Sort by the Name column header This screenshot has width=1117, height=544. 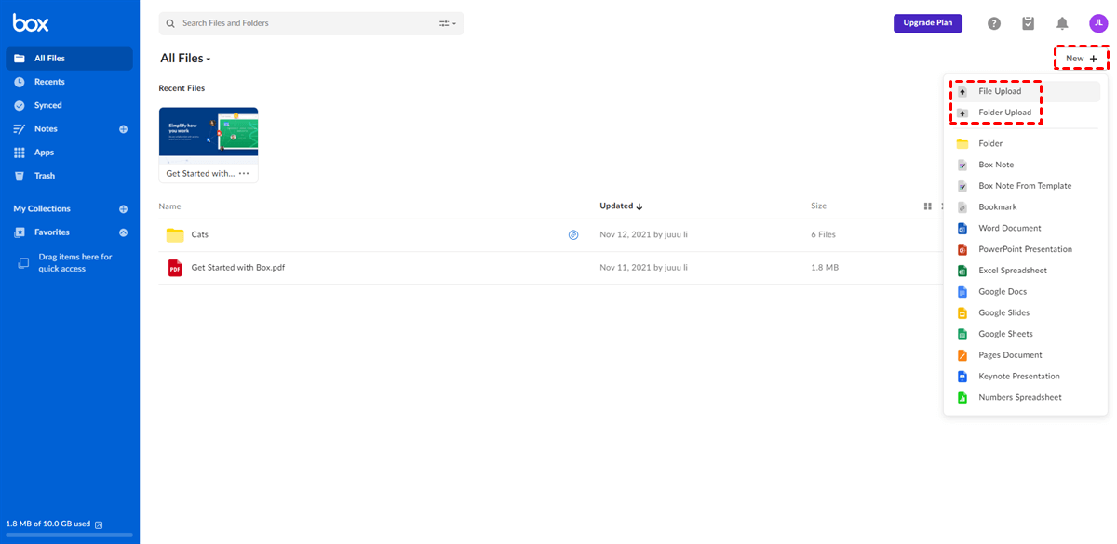coord(169,206)
